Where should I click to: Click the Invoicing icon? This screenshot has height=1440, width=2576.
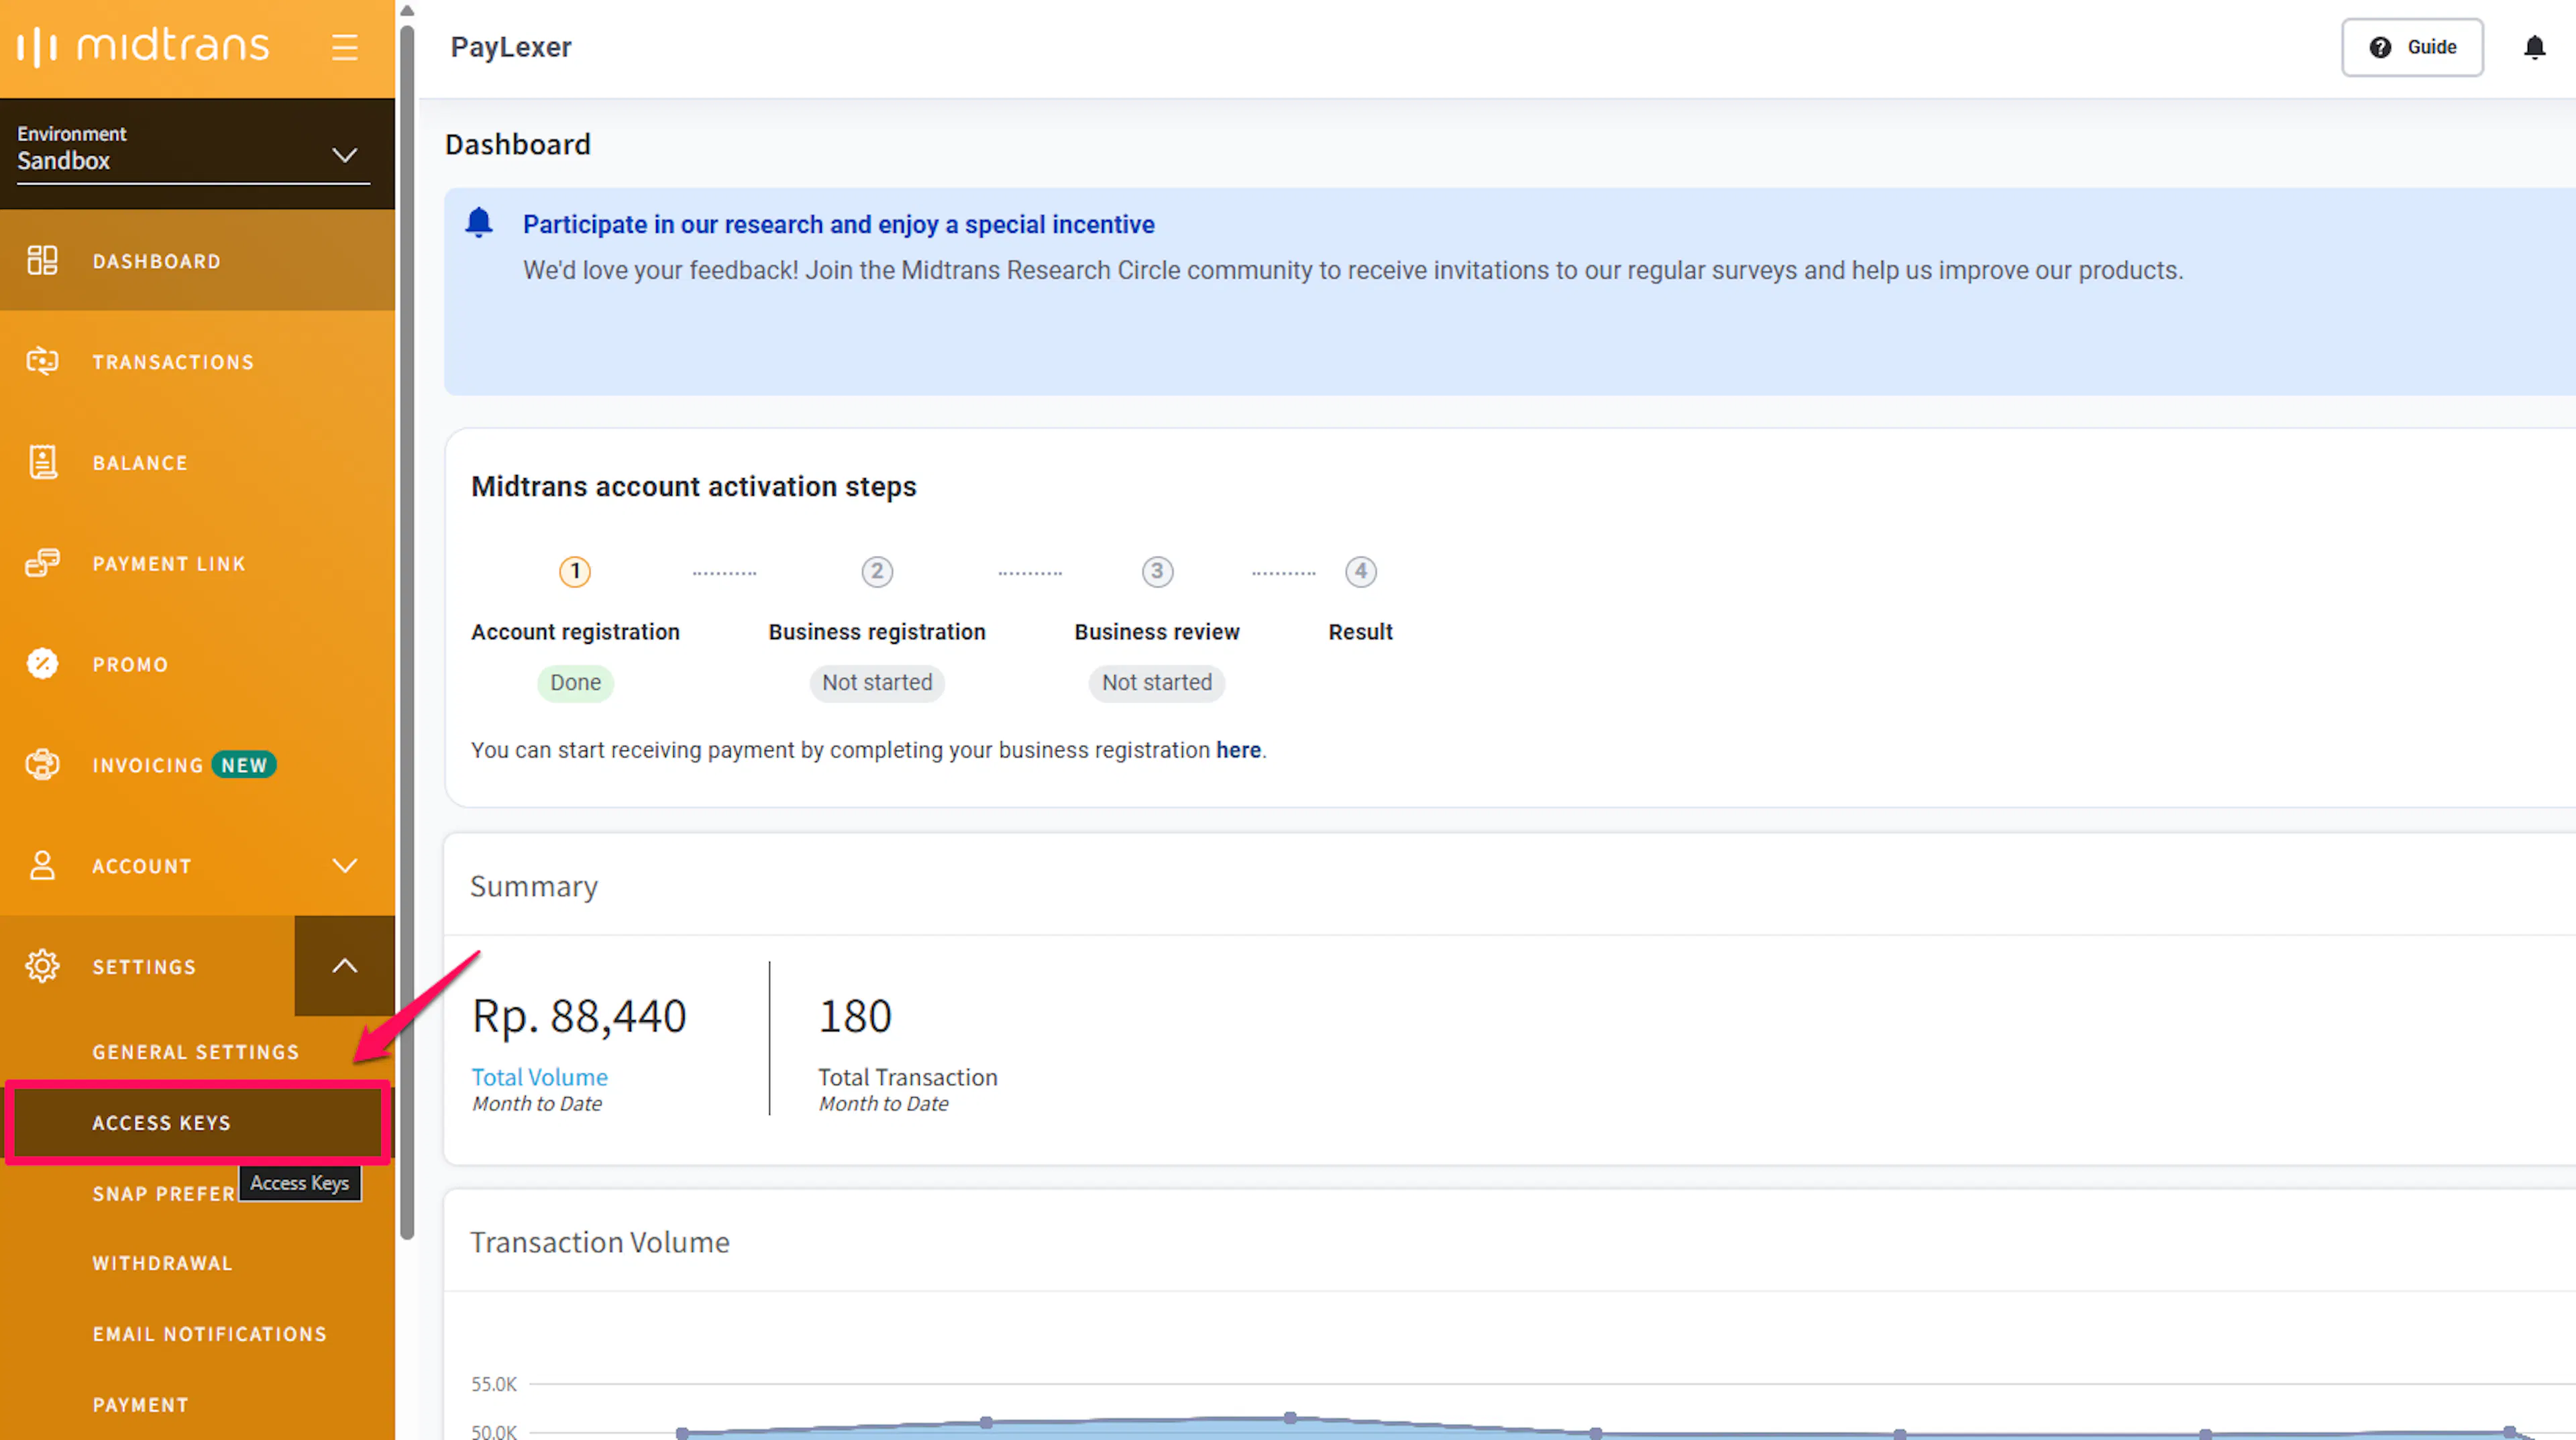point(42,765)
